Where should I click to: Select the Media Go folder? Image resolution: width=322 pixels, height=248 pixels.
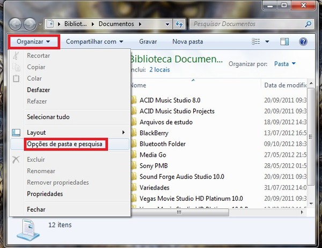(153, 155)
